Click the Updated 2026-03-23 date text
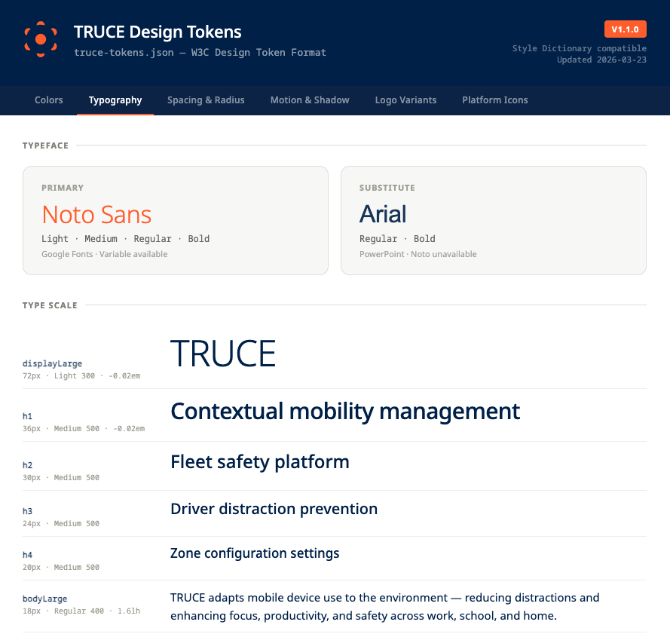Viewport: 670px width, 637px height. (601, 60)
